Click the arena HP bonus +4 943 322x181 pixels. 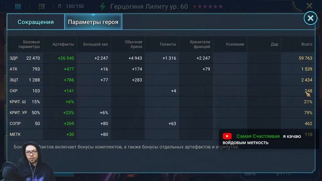click(135, 58)
